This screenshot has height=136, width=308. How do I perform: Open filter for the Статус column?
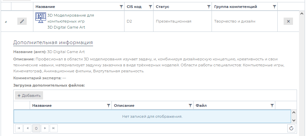coord(209,7)
